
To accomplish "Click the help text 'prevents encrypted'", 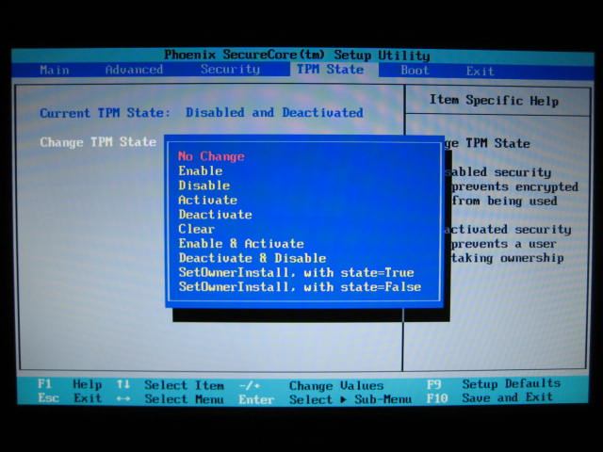I will coord(515,186).
